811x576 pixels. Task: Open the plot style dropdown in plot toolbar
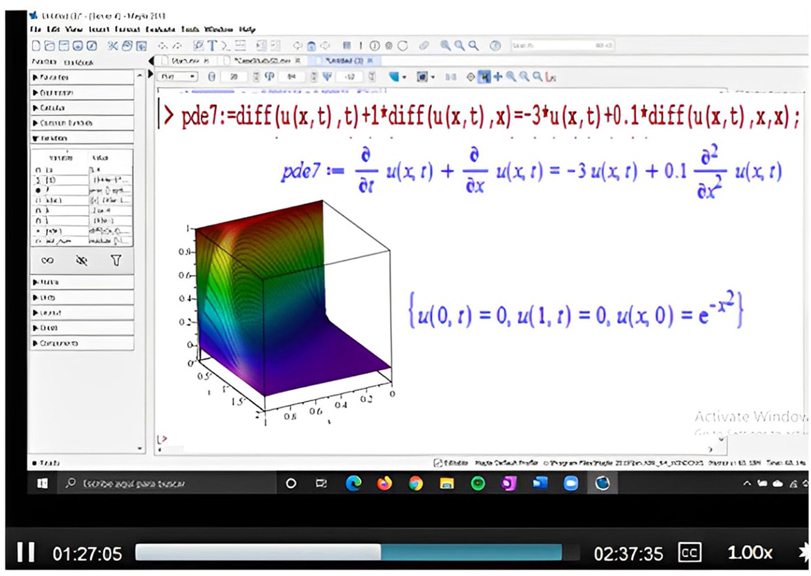pyautogui.click(x=177, y=77)
